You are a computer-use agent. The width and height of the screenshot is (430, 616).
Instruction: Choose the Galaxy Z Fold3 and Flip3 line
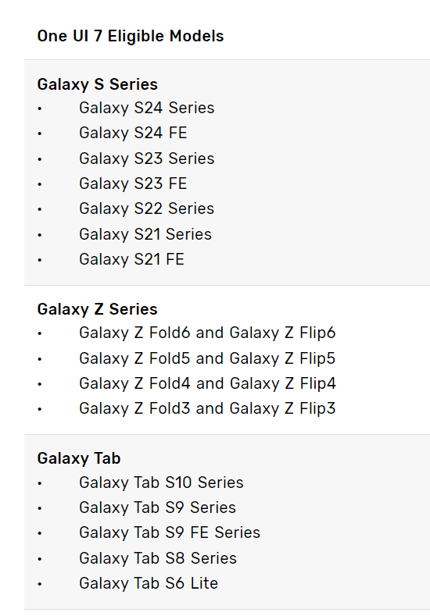click(x=207, y=408)
